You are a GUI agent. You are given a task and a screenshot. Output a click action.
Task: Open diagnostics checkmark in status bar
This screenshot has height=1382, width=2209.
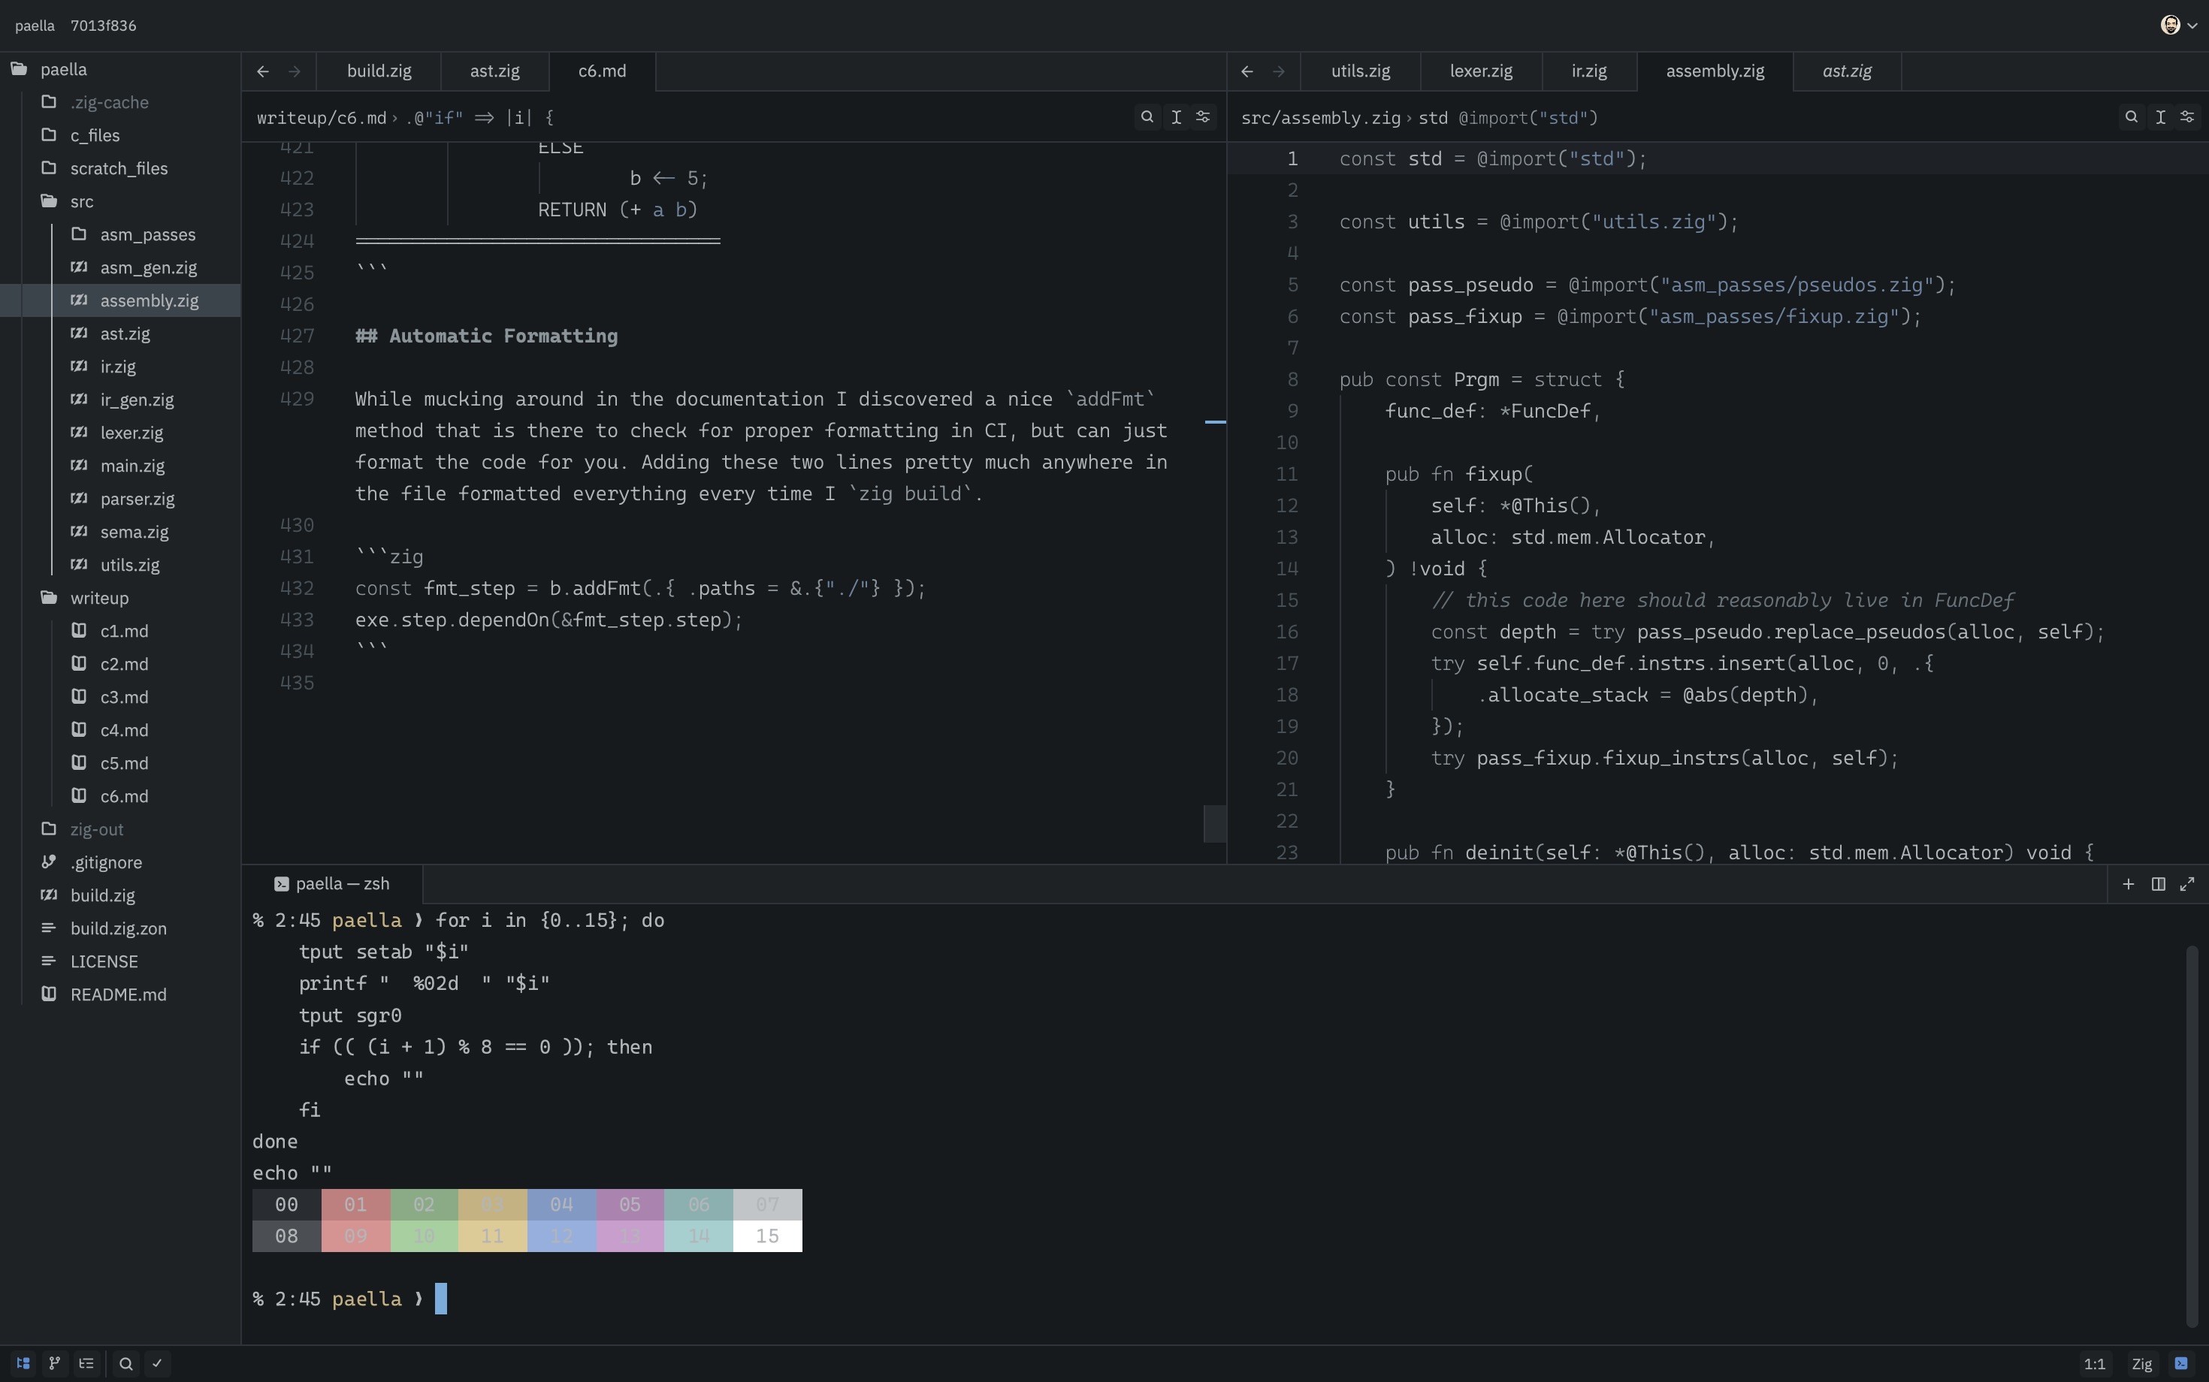pyautogui.click(x=157, y=1362)
